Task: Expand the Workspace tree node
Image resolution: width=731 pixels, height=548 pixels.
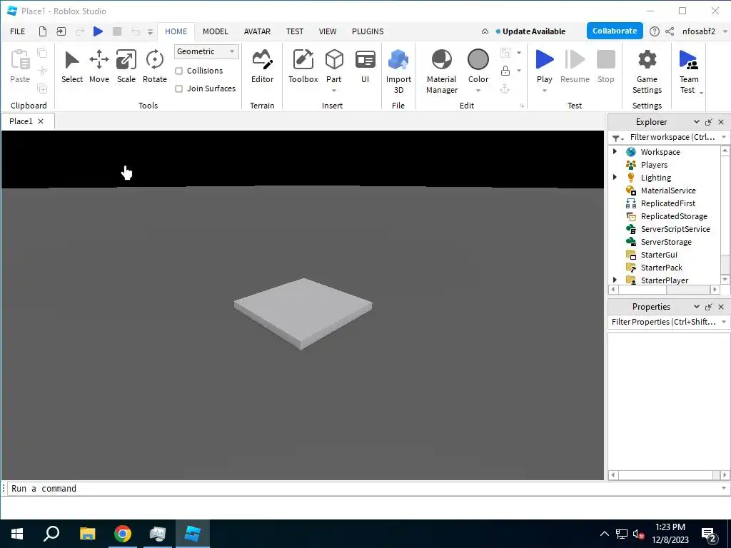Action: [615, 151]
